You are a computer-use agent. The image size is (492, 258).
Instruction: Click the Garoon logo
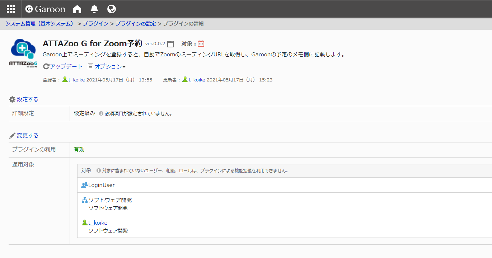(x=45, y=9)
